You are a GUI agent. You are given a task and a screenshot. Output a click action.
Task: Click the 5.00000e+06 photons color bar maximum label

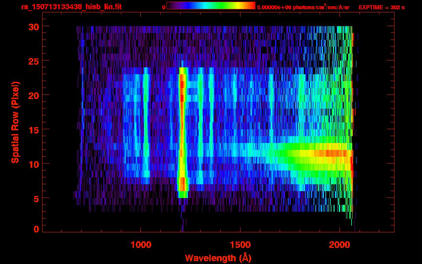click(x=303, y=7)
